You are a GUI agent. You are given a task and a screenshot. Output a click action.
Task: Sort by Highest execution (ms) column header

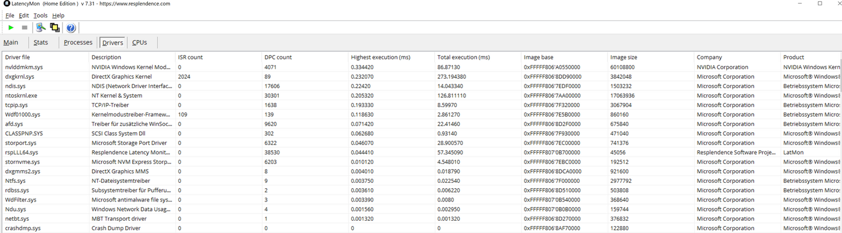click(392, 57)
